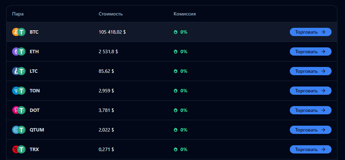Click the fire icon in QTUM row

(x=175, y=130)
